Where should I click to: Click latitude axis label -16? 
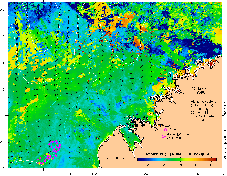tap(3, 116)
